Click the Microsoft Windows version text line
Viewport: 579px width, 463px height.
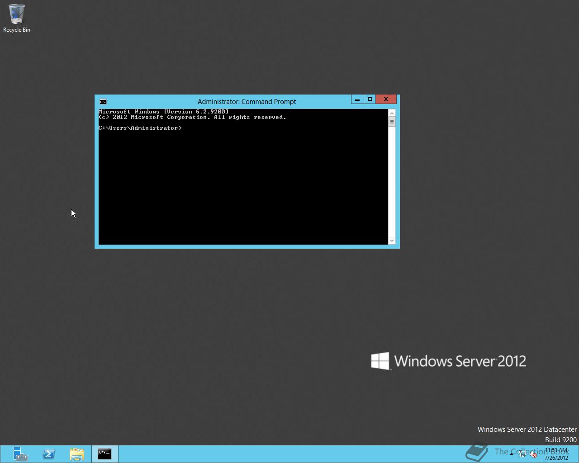click(164, 112)
